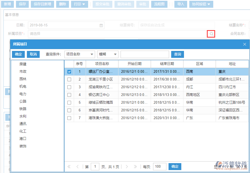250x173 pixels.
Task: Close the 所属项目 dialog with X
Action: tap(244, 44)
